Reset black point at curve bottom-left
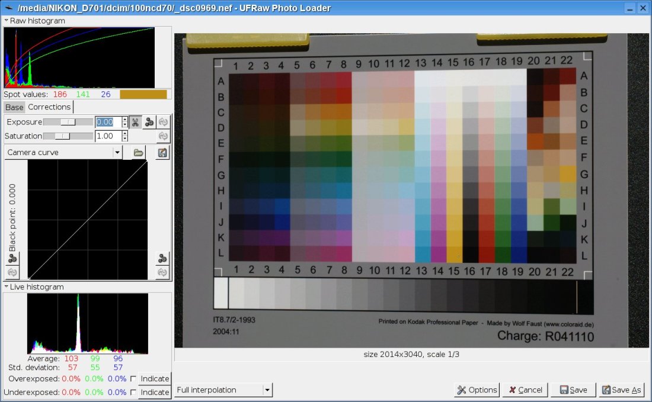The height and width of the screenshot is (402, 652). click(12, 272)
